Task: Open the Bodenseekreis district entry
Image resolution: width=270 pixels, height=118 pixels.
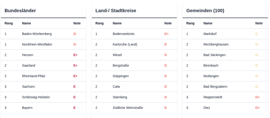Action: point(123,34)
